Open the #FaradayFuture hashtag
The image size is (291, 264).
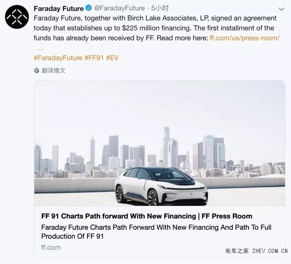[58, 58]
